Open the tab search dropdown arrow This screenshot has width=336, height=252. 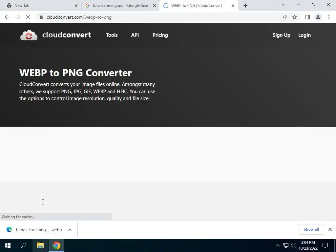pyautogui.click(x=283, y=5)
